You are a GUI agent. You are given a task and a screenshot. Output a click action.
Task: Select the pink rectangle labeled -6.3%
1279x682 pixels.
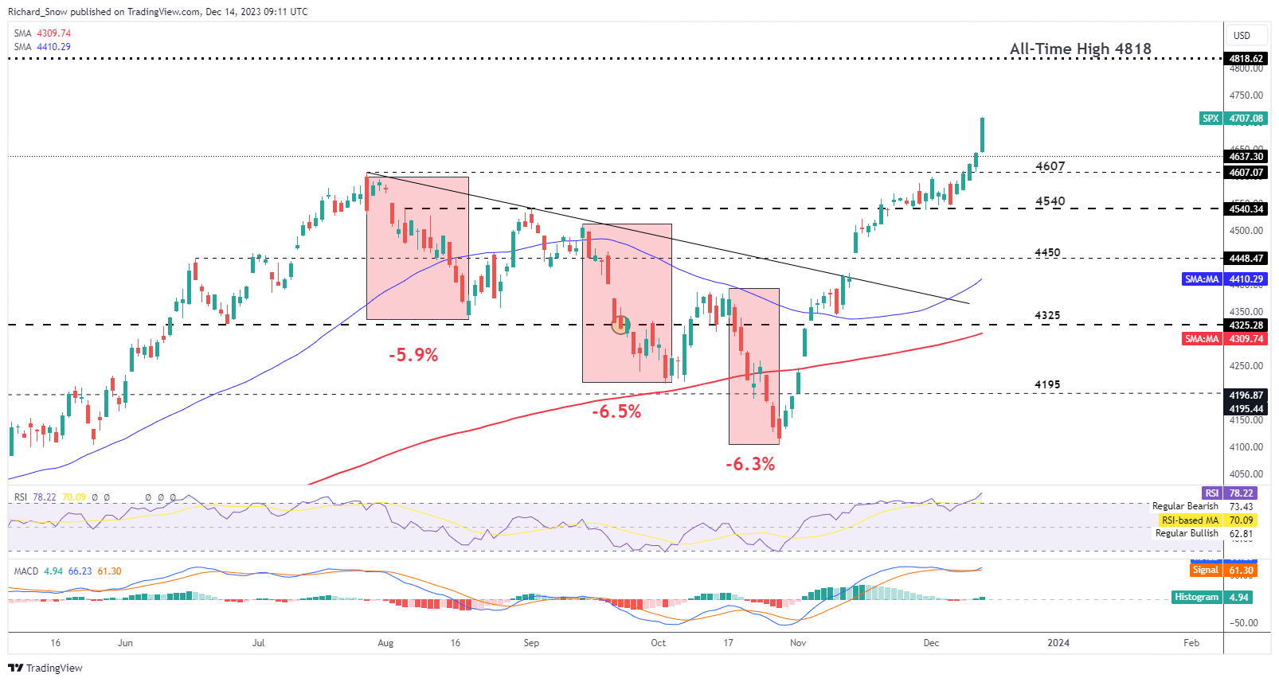click(x=754, y=366)
